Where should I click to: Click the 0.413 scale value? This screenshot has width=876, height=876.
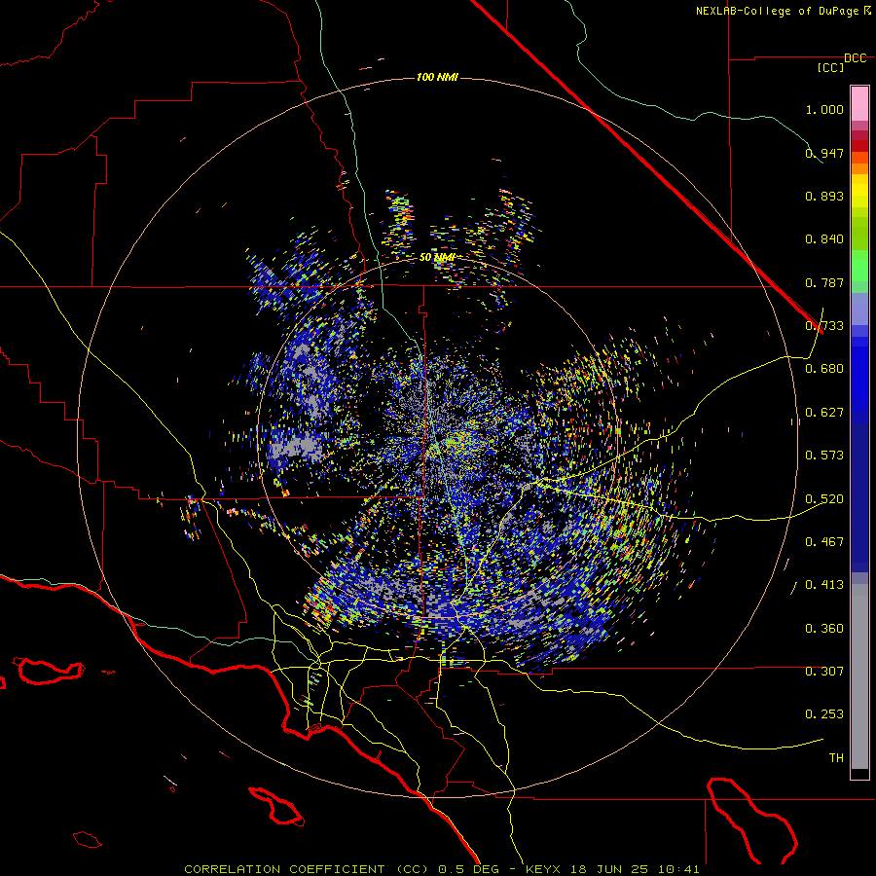tap(824, 585)
